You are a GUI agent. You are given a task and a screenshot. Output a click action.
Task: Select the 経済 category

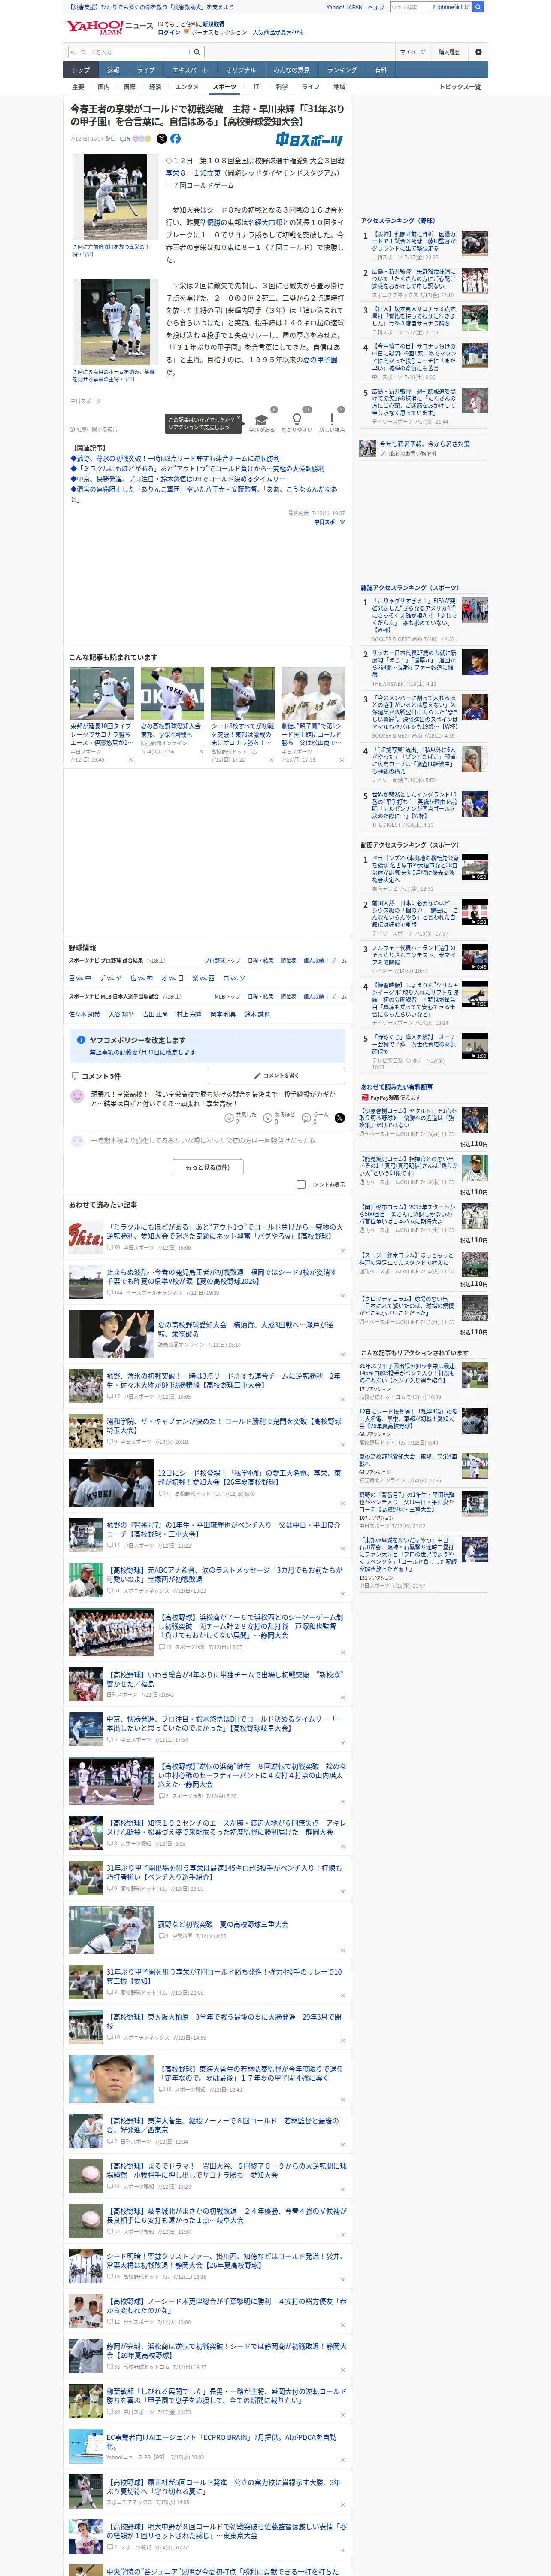click(155, 87)
